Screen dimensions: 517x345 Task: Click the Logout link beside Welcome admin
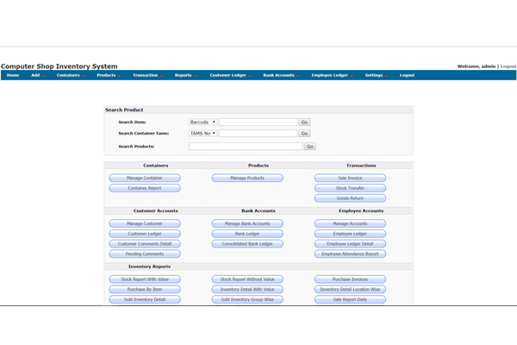click(508, 66)
